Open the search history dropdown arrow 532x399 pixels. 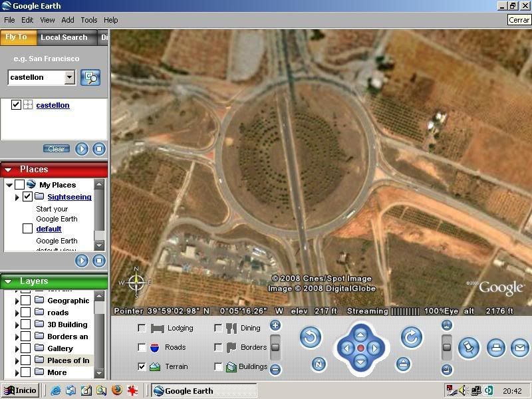coord(70,77)
